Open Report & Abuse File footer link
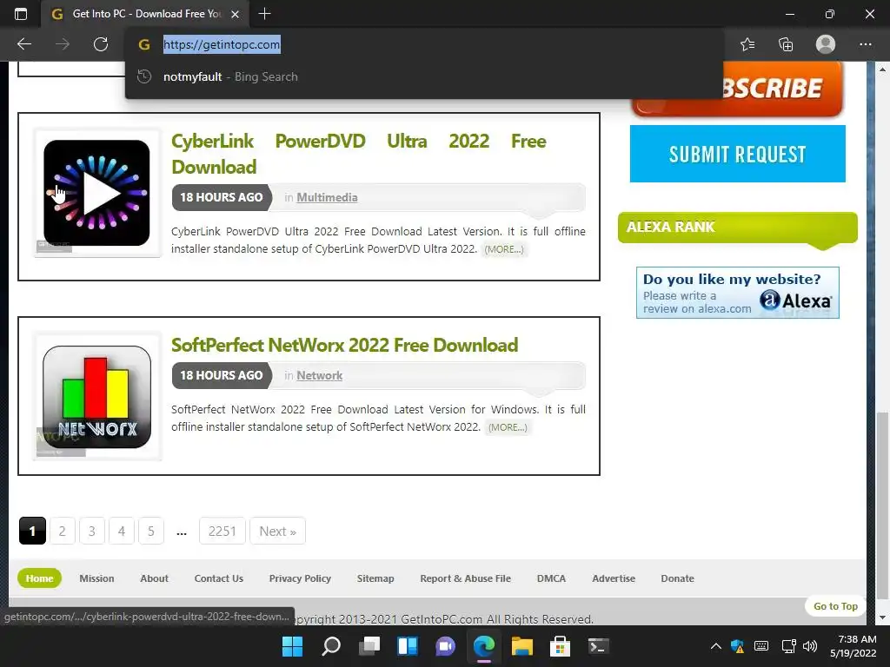 click(466, 578)
